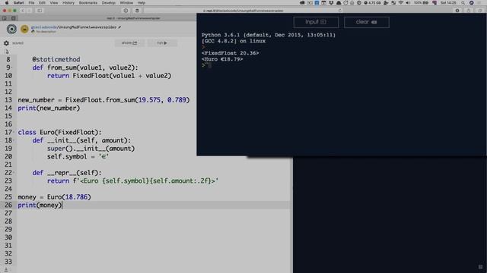The width and height of the screenshot is (487, 273).
Task: Open Wi-Fi status in menu bar
Action: tap(401, 3)
